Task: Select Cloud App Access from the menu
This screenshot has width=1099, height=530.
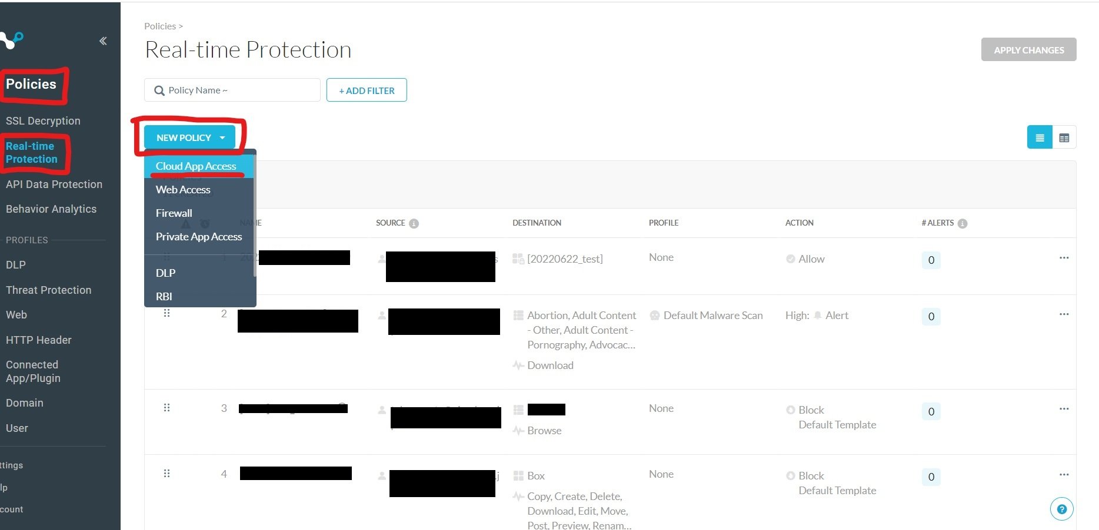Action: pos(199,166)
